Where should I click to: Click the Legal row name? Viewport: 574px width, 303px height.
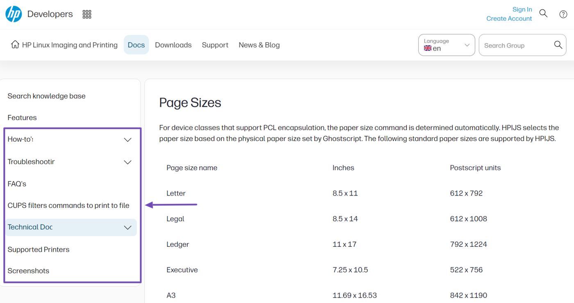175,219
